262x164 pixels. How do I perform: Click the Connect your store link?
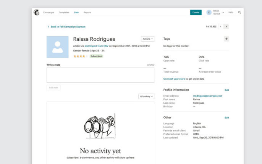174,79
